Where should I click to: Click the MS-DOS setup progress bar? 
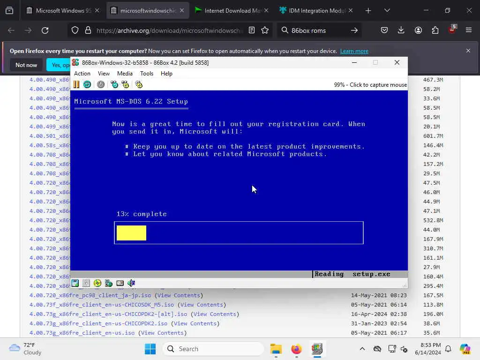click(239, 232)
